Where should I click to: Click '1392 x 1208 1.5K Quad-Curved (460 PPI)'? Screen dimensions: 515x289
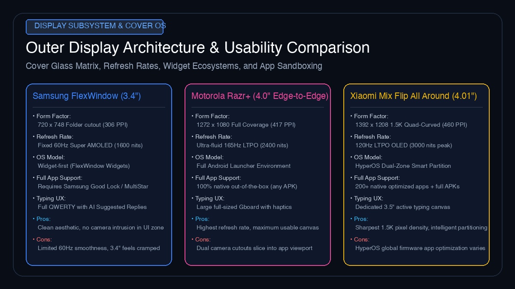pyautogui.click(x=411, y=125)
